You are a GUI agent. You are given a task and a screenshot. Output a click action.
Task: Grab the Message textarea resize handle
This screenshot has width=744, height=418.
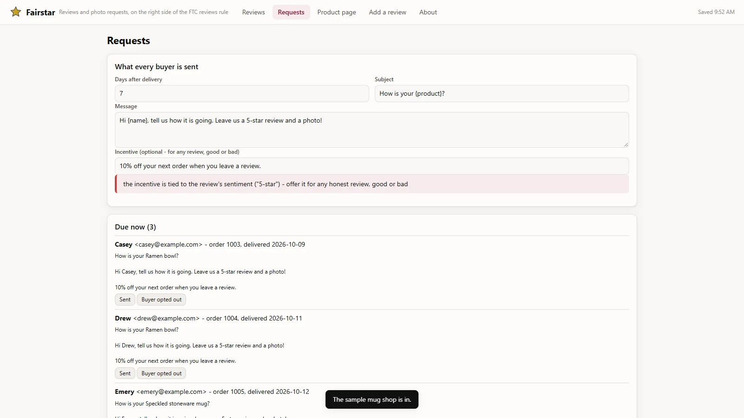626,144
